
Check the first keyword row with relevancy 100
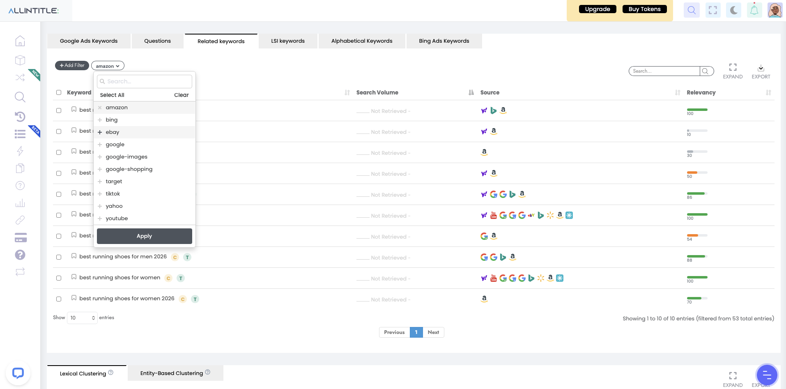point(59,110)
